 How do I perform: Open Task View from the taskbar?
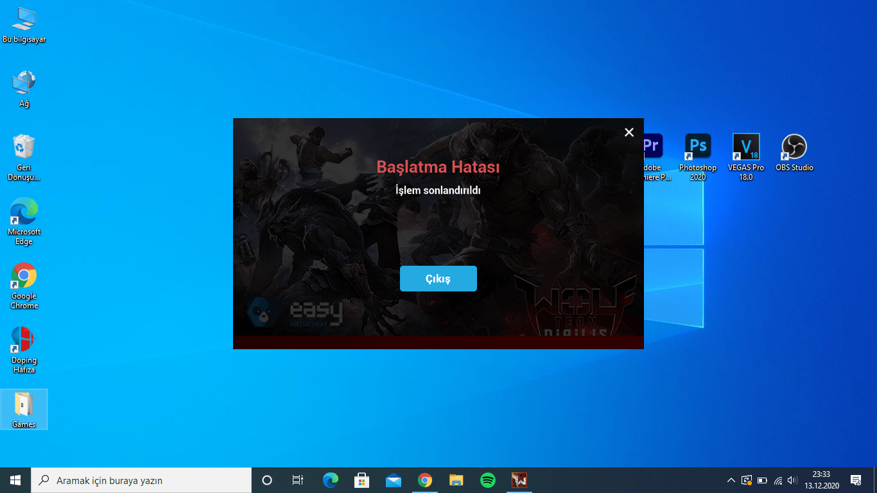pyautogui.click(x=298, y=480)
